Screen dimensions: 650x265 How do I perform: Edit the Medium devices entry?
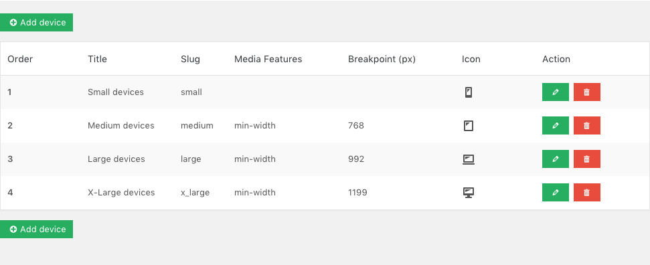pyautogui.click(x=556, y=126)
